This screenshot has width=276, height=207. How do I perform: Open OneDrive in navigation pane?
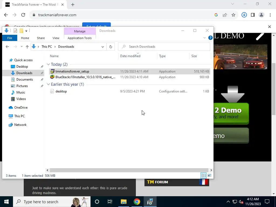(x=21, y=108)
